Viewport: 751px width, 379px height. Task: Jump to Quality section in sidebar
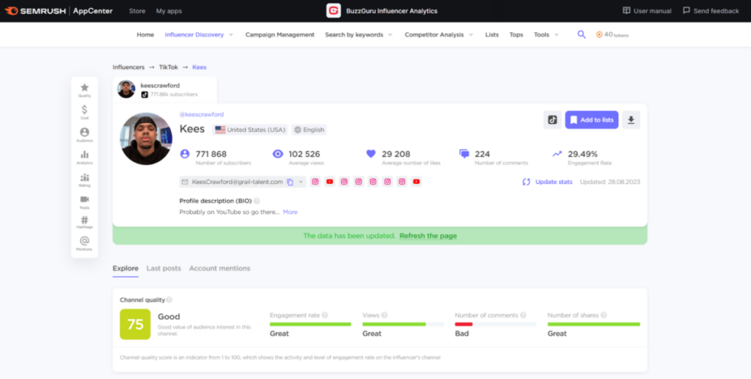84,90
